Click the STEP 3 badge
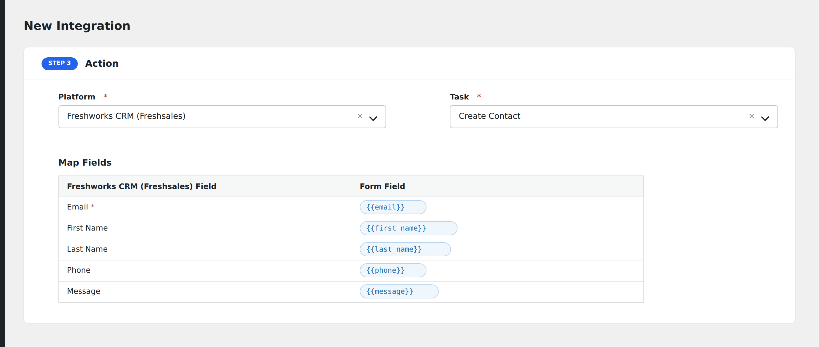 pos(59,63)
